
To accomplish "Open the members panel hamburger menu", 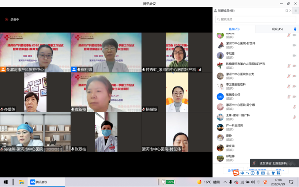I will coord(295,11).
